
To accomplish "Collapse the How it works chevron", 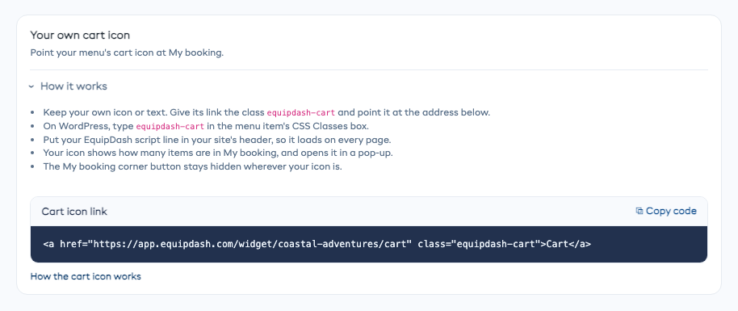I will (31, 86).
